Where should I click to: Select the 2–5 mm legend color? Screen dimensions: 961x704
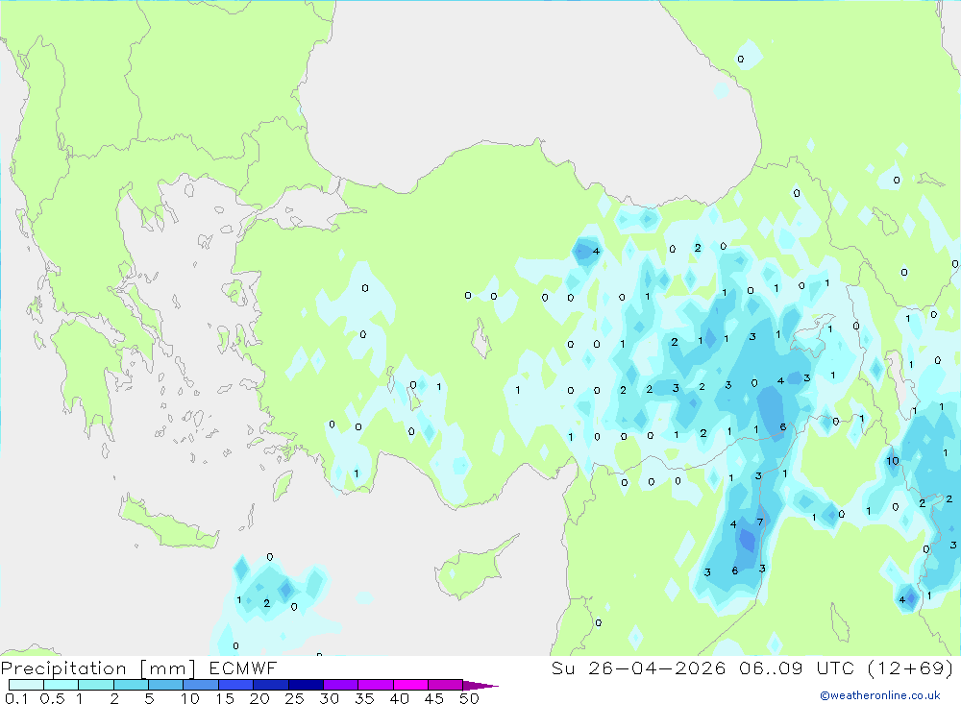pos(131,685)
